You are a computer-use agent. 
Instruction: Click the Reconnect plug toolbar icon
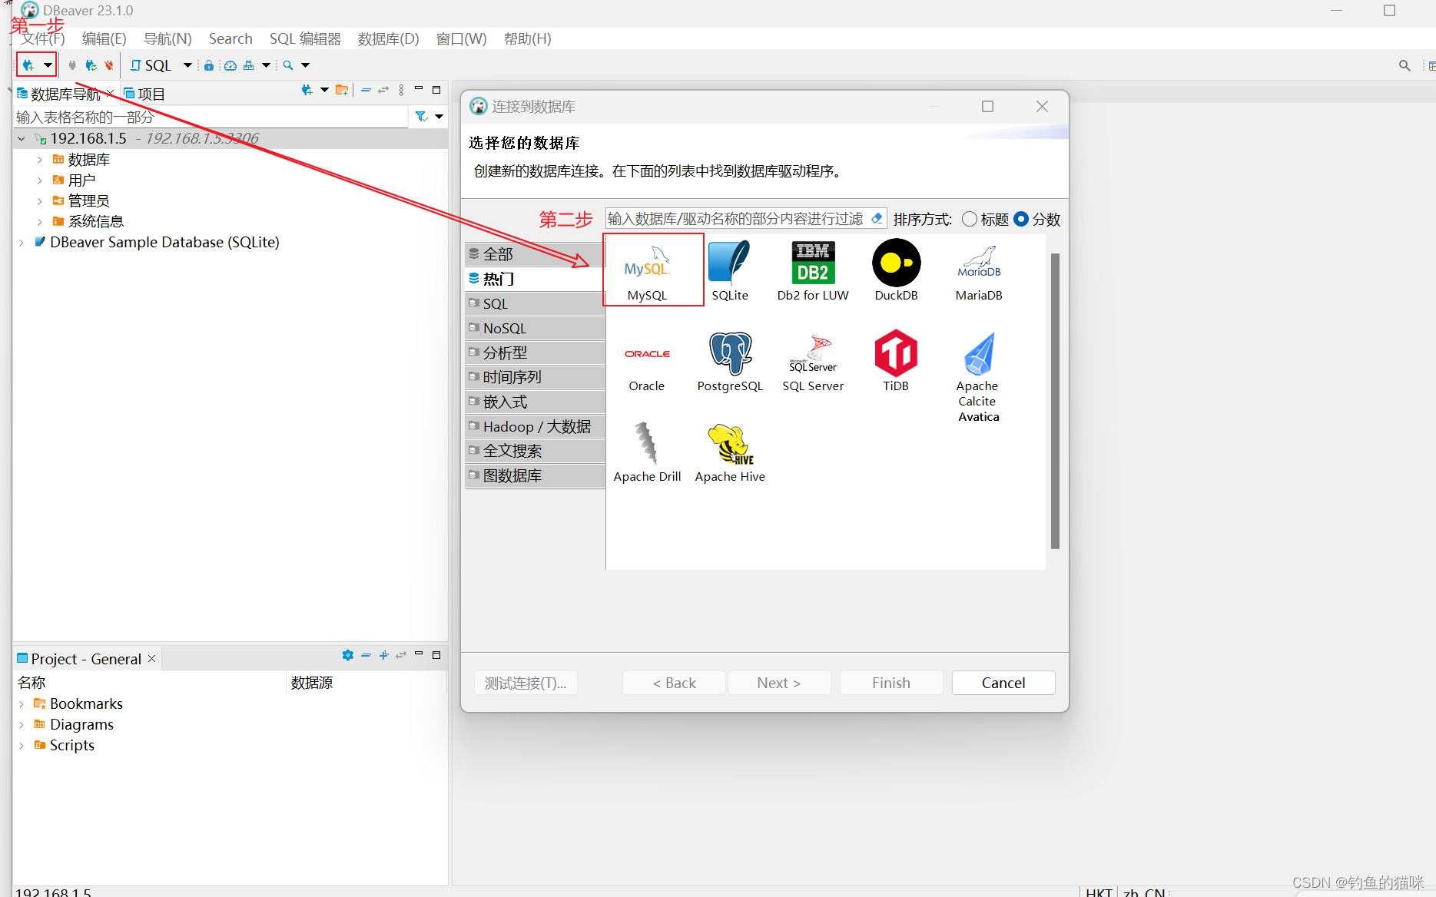pos(91,65)
